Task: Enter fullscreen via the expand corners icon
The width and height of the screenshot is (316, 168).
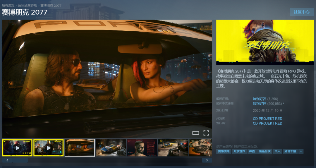Action: (x=206, y=133)
